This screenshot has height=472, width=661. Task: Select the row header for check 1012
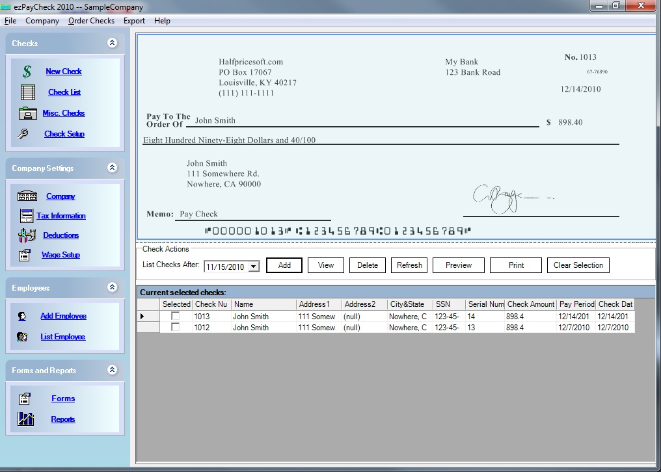click(x=148, y=327)
